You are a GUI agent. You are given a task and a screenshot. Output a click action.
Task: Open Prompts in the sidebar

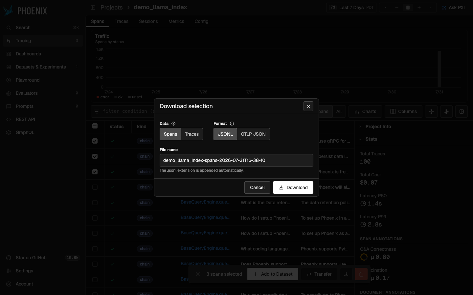click(x=43, y=106)
